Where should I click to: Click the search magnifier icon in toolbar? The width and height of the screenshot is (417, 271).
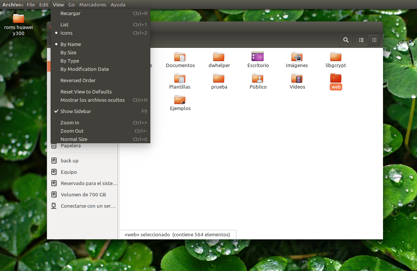coord(346,40)
